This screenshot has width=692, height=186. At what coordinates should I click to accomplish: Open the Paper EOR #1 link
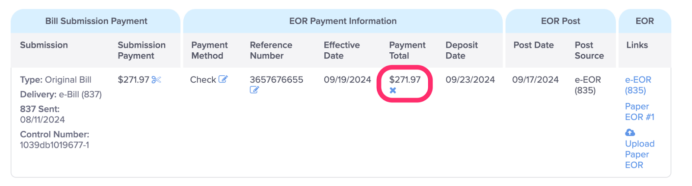tap(640, 112)
